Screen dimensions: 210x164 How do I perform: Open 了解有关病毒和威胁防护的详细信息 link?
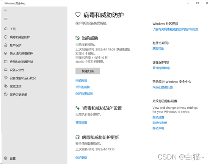[x=176, y=29]
